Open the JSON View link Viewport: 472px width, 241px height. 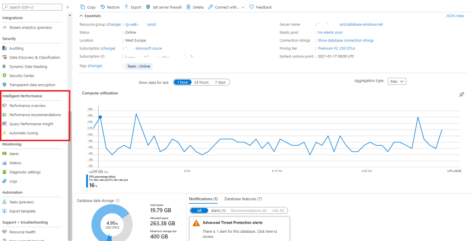tap(455, 16)
